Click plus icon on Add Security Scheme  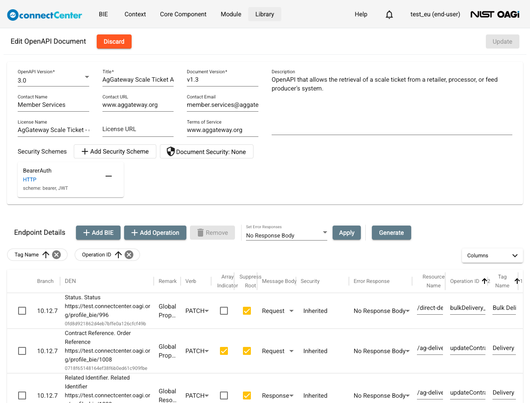point(85,151)
